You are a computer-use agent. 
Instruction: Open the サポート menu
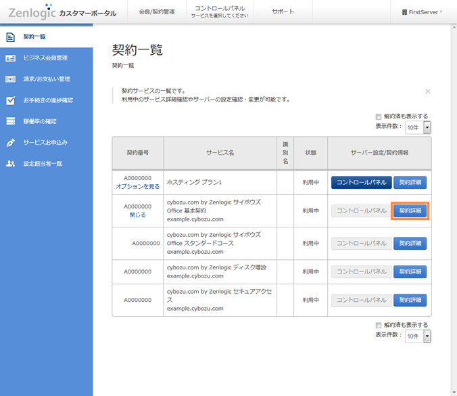coord(283,12)
